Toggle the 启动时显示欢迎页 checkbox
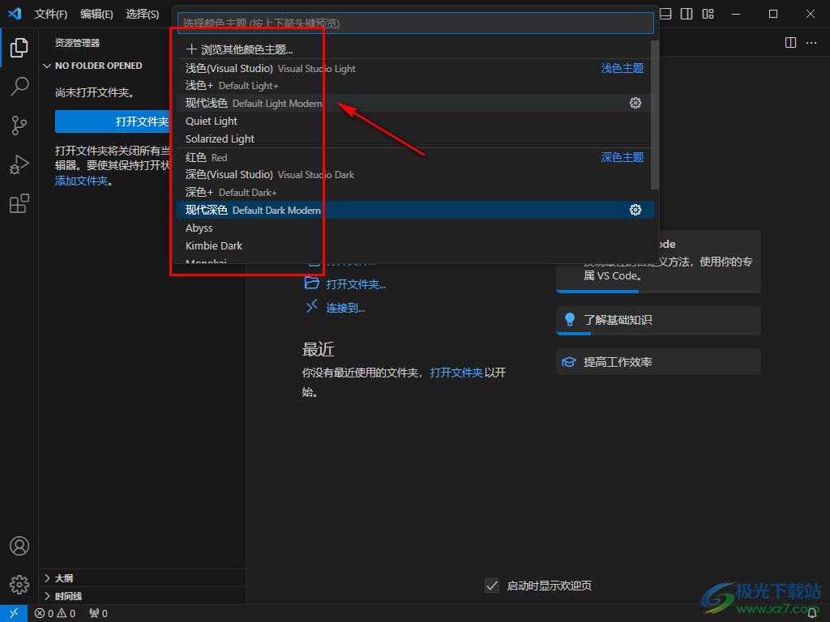The image size is (830, 622). pos(492,586)
